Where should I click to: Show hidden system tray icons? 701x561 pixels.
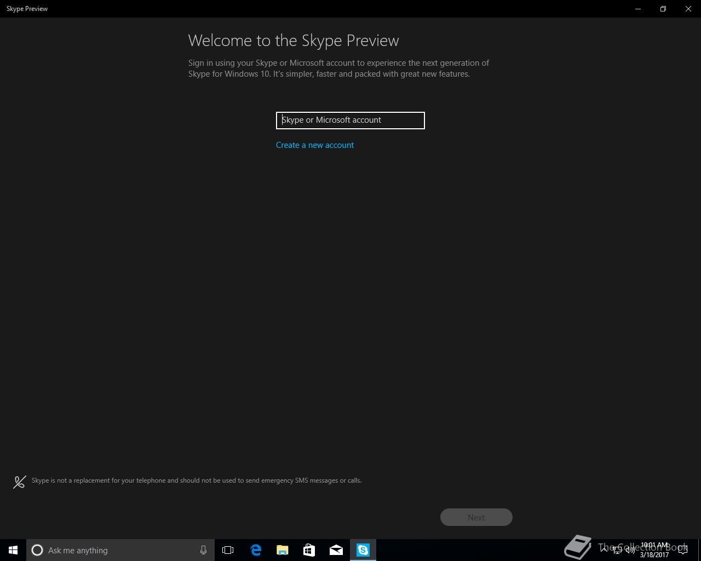pyautogui.click(x=604, y=550)
